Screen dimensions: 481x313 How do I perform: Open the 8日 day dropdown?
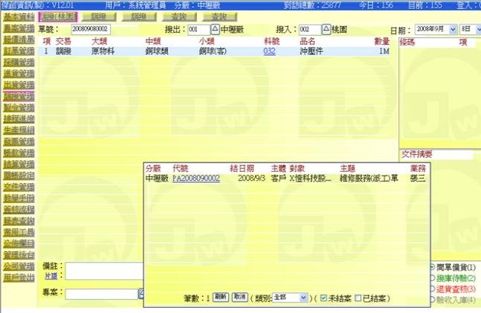(466, 28)
